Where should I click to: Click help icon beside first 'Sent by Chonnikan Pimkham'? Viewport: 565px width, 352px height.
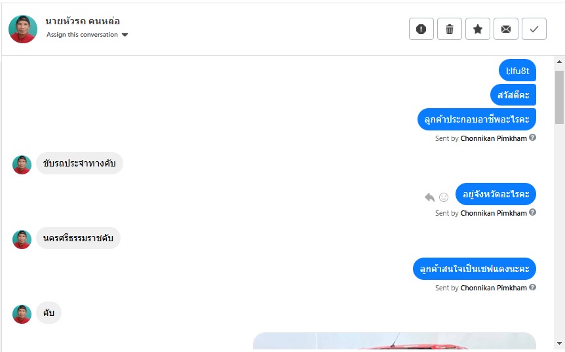(x=533, y=138)
